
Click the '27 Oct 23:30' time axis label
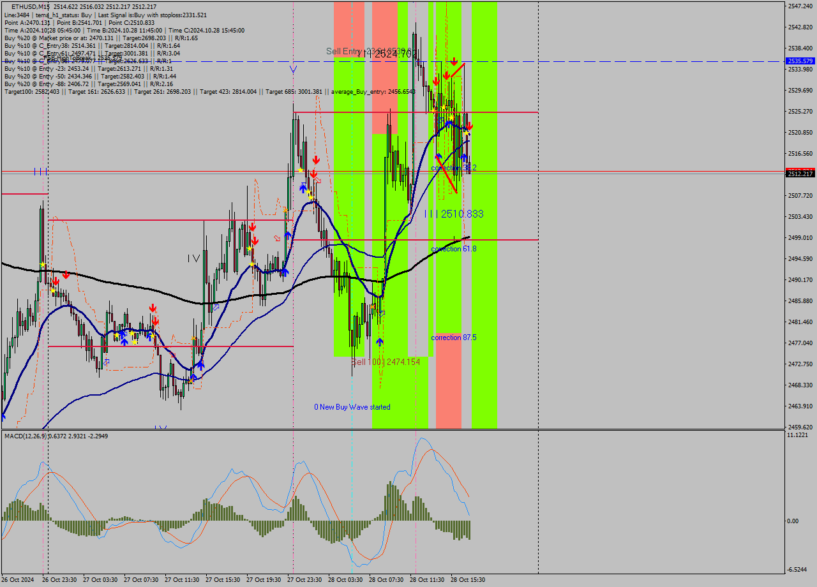tap(304, 580)
